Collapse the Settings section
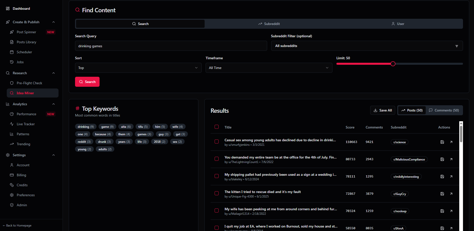474x231 pixels. pyautogui.click(x=54, y=155)
